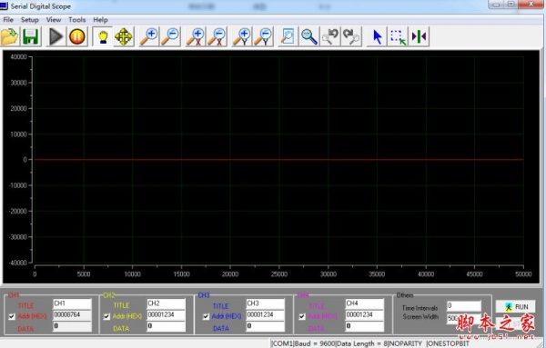Open the Help menu
The image size is (546, 348).
point(100,20)
